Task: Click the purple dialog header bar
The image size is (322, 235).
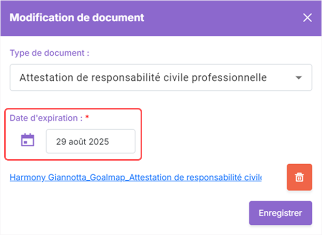Action: point(161,18)
